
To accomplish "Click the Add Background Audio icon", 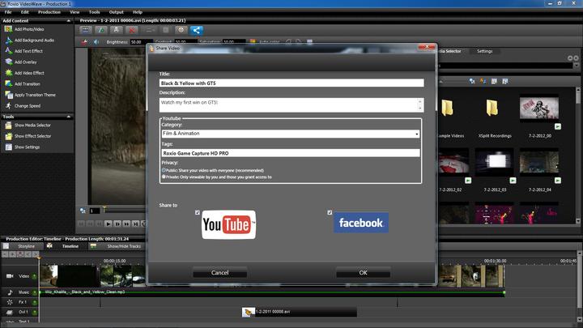I will pos(8,40).
